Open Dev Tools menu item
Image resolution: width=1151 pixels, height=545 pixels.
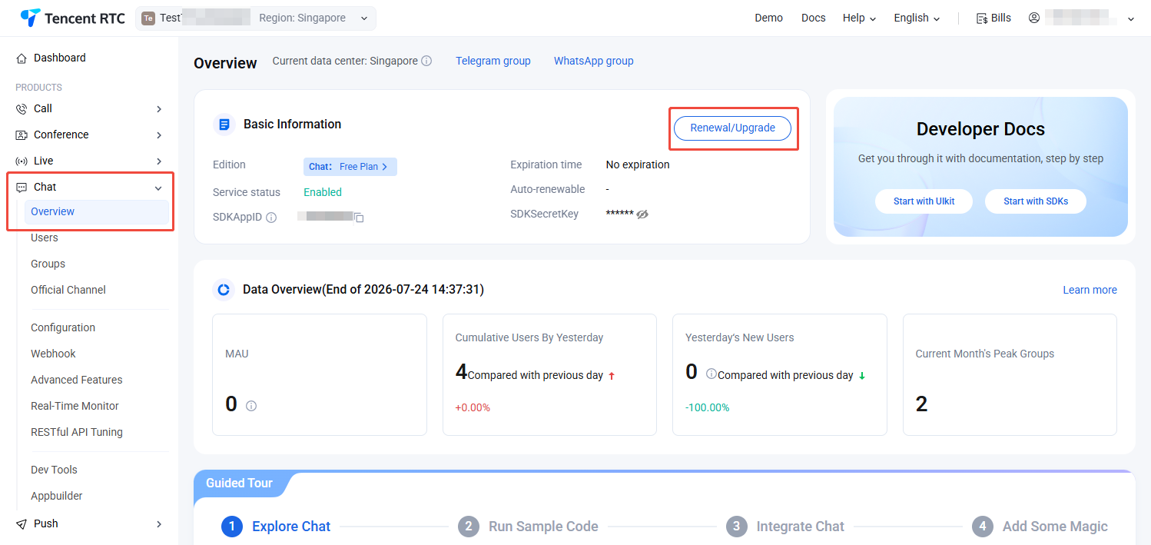pos(54,470)
